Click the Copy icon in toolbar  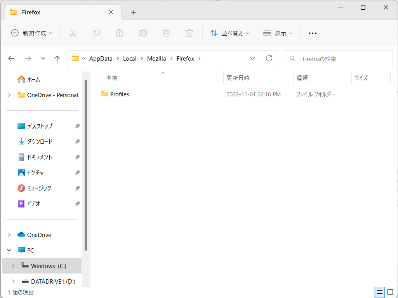pyautogui.click(x=96, y=33)
